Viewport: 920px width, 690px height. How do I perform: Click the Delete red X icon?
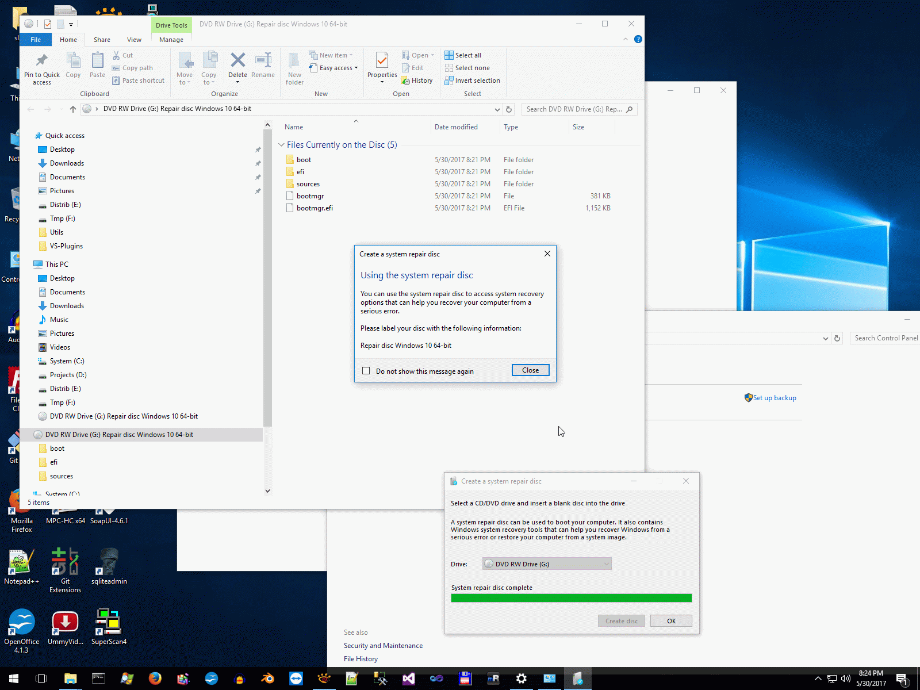(237, 60)
